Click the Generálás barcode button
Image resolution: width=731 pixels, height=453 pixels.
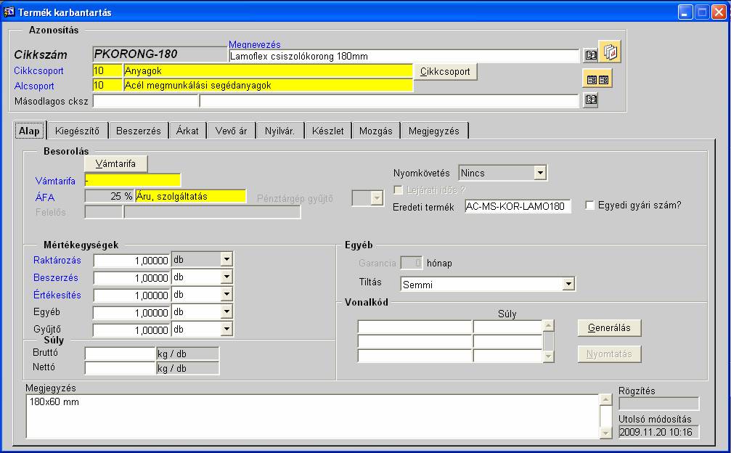(x=609, y=327)
